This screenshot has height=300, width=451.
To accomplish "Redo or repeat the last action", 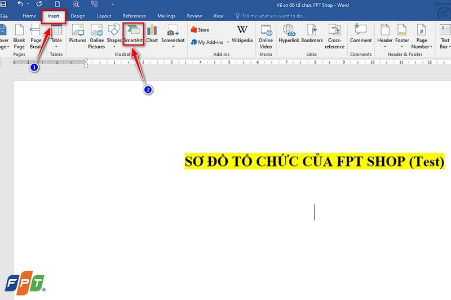I will click(39, 4).
